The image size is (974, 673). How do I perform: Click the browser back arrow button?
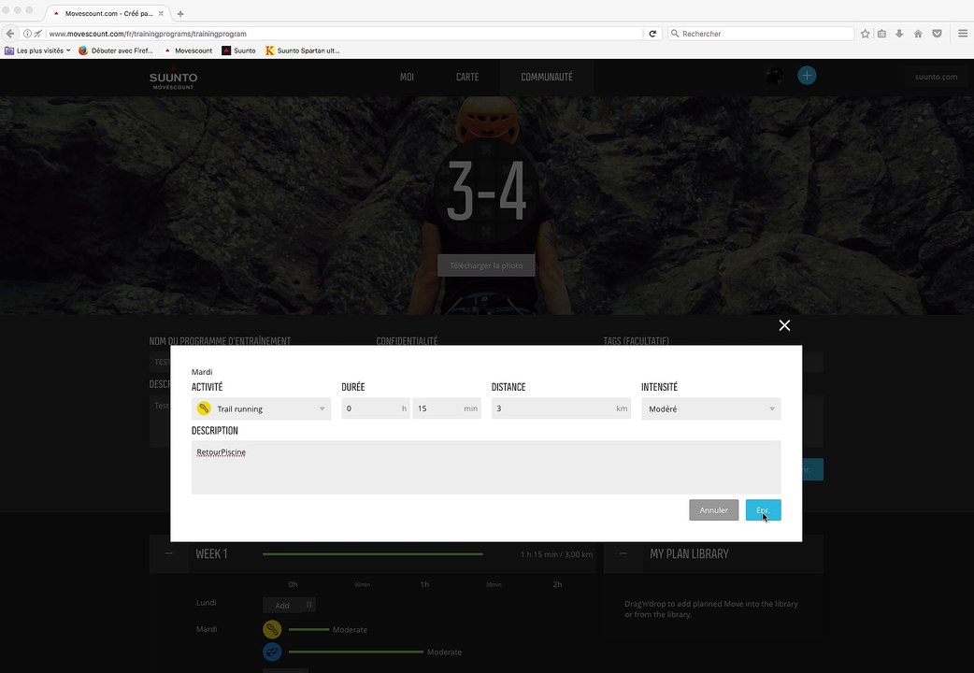(x=10, y=34)
